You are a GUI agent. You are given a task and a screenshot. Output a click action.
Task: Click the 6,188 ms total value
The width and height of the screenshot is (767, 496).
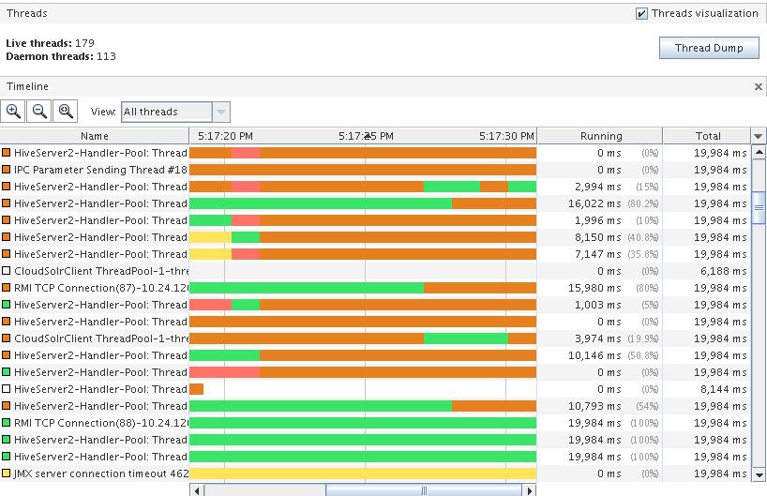pyautogui.click(x=724, y=271)
